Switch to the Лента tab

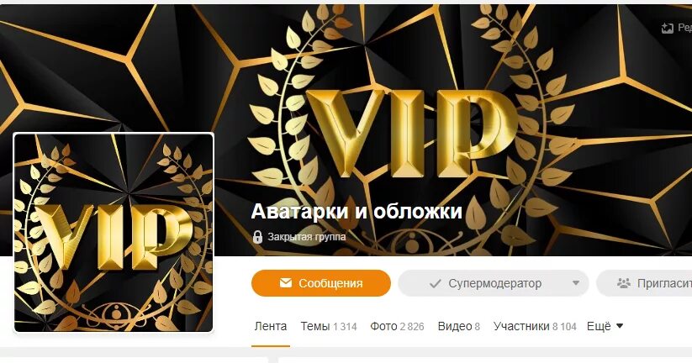pyautogui.click(x=271, y=326)
